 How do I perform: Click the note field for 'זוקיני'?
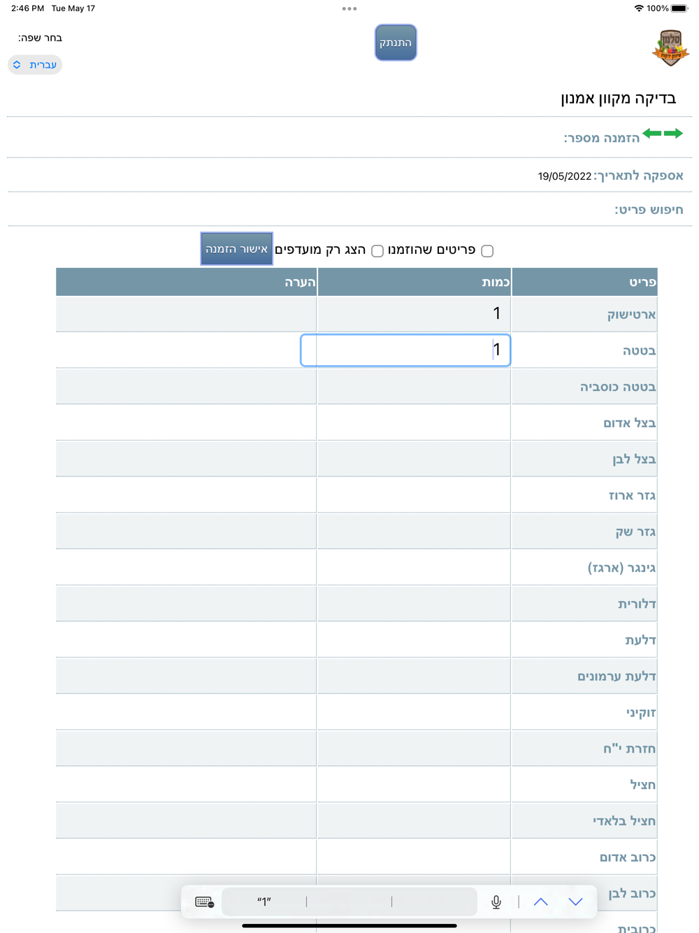coord(187,713)
